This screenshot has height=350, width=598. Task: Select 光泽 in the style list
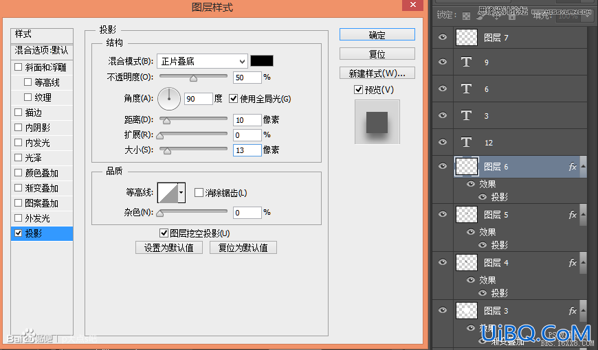(42, 158)
